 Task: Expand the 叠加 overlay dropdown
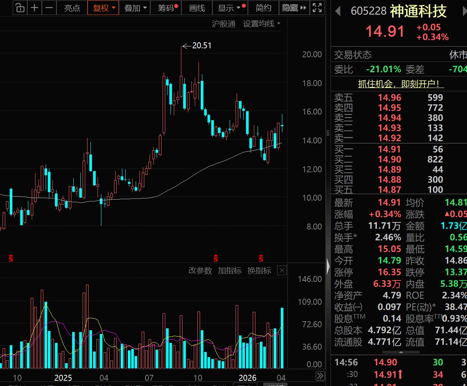(x=135, y=8)
